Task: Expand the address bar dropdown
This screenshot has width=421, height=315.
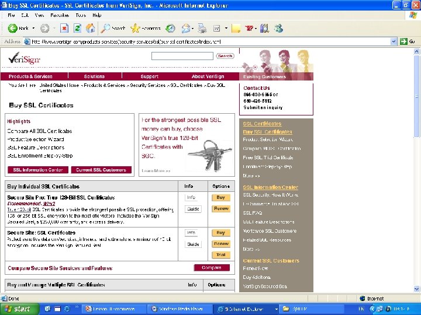Action: tap(394, 41)
